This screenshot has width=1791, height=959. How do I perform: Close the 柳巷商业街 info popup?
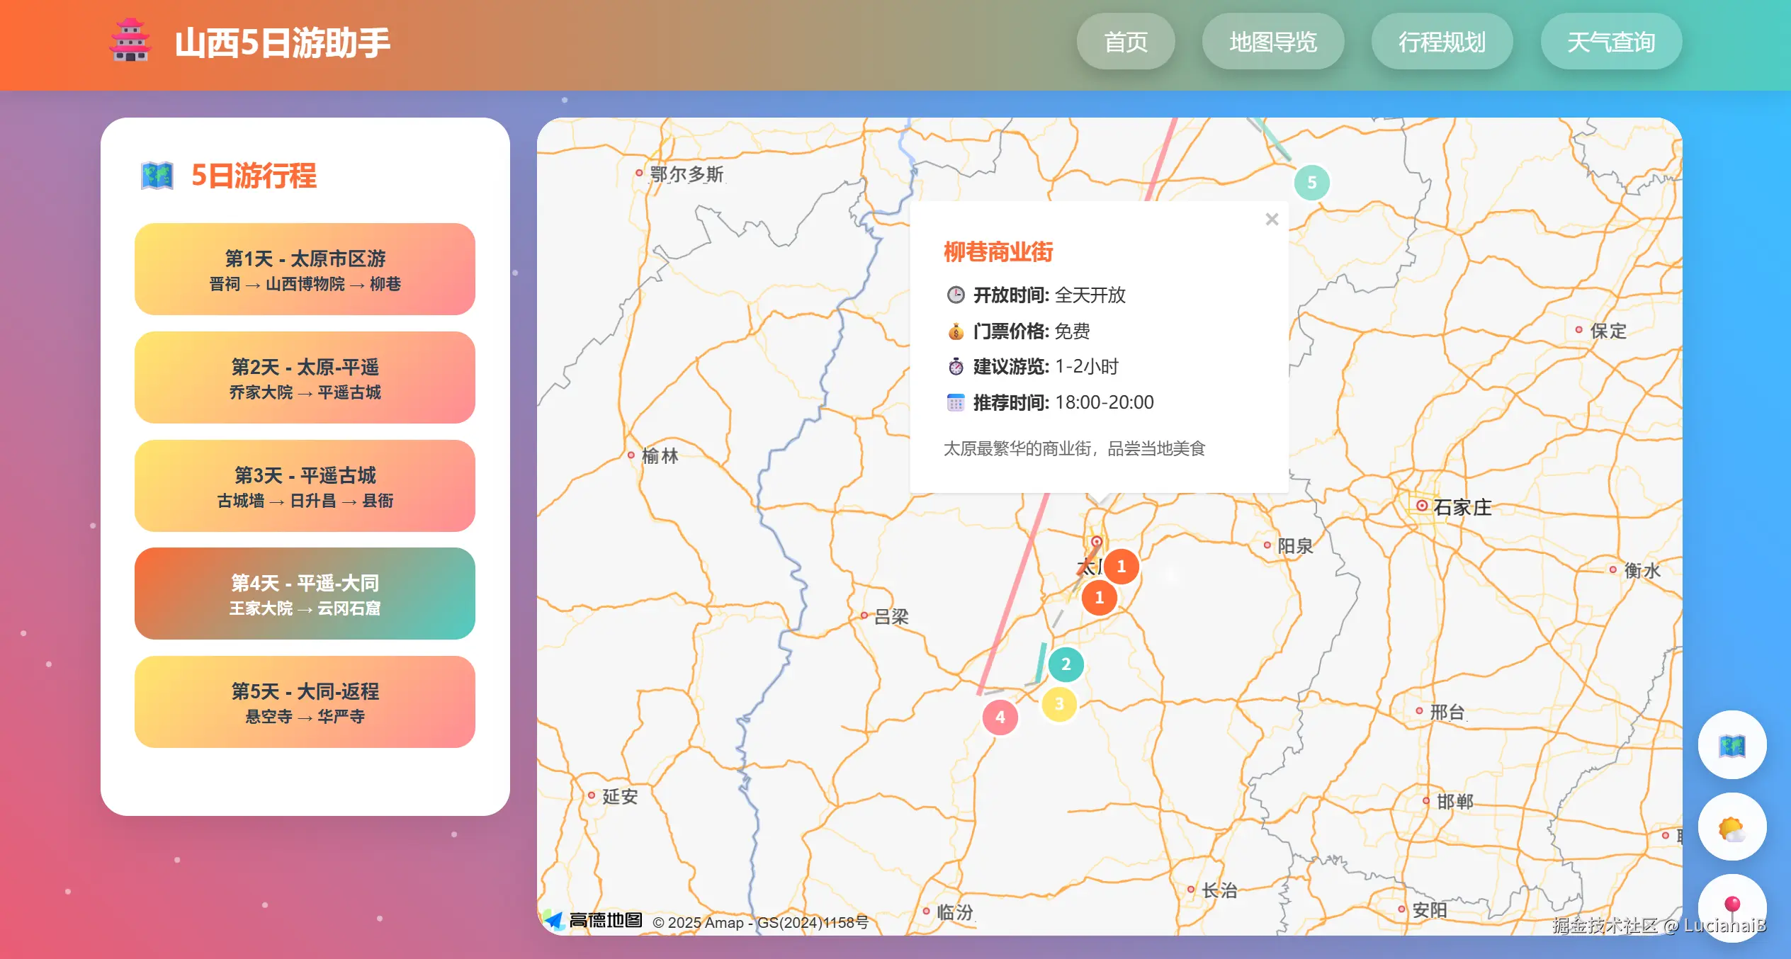point(1272,219)
